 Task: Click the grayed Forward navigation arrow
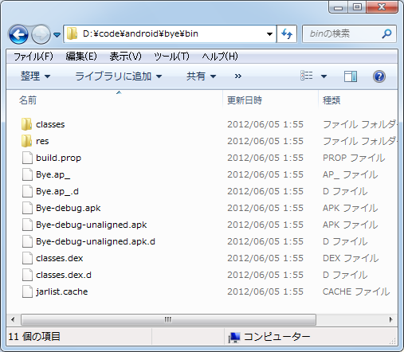click(x=41, y=34)
